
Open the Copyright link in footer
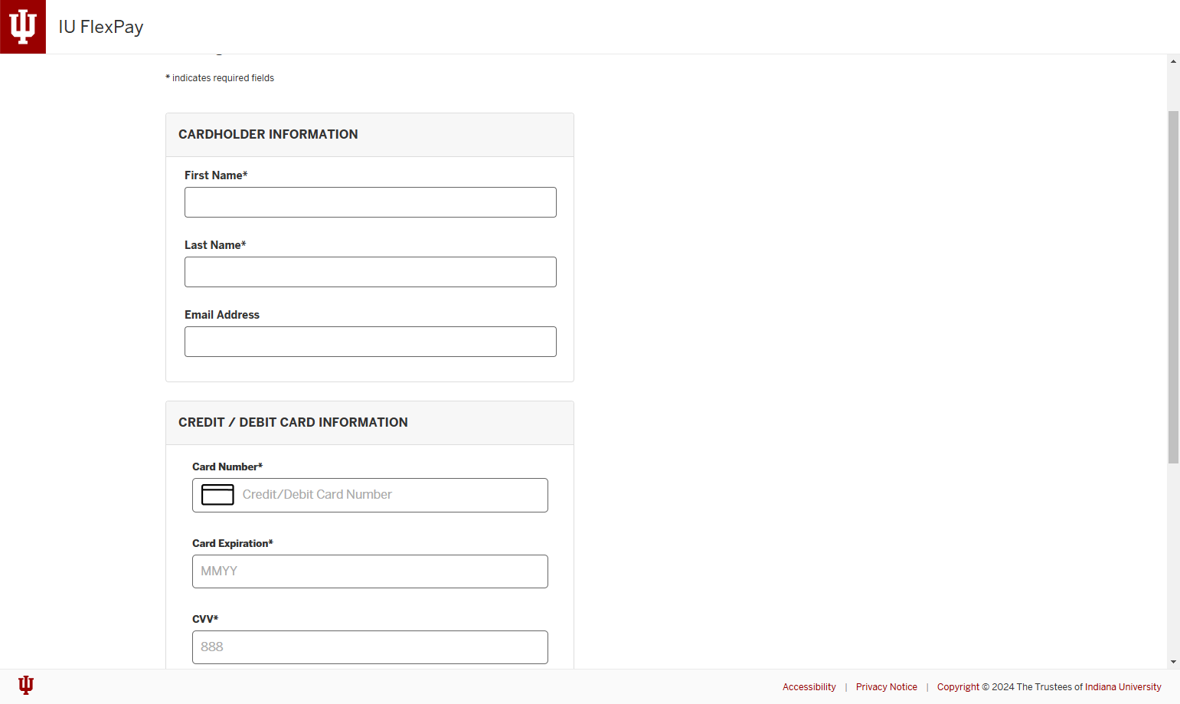tap(958, 687)
